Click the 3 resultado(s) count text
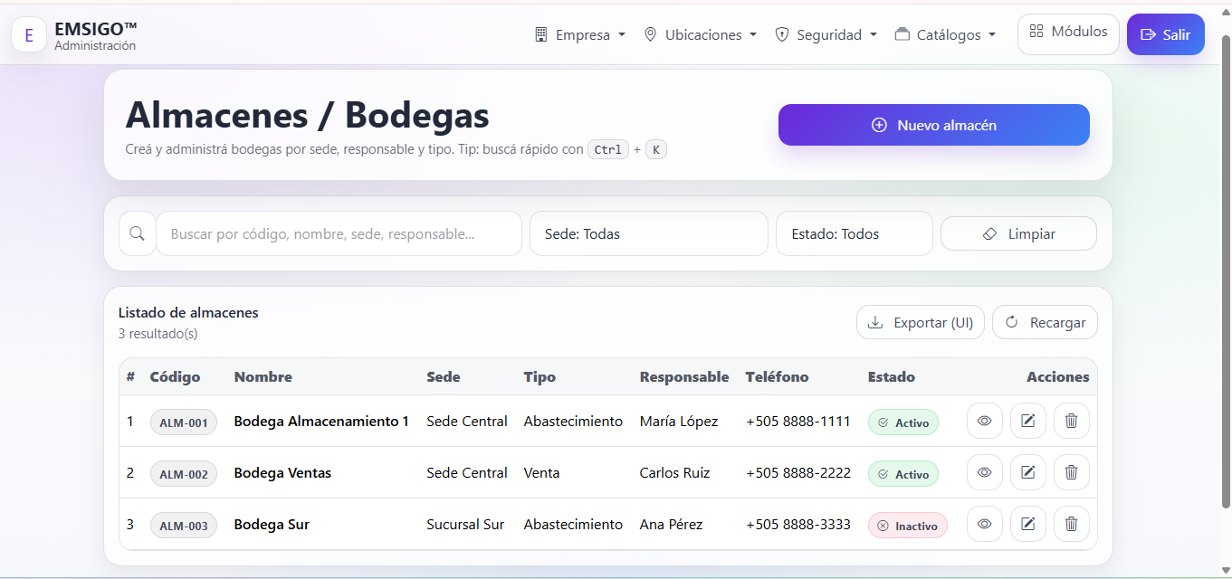 click(x=158, y=334)
